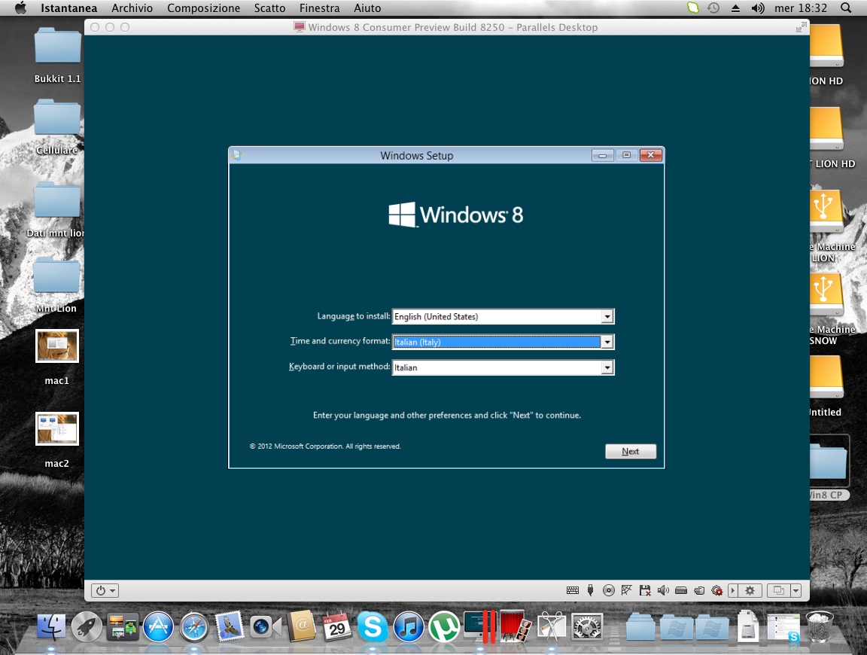This screenshot has width=867, height=655.
Task: Expand the Keyboard or input method dropdown
Action: pos(607,367)
